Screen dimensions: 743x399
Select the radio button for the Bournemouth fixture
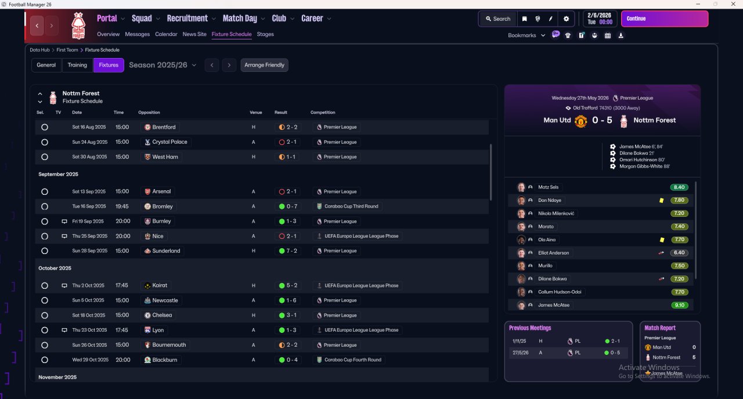(x=45, y=345)
